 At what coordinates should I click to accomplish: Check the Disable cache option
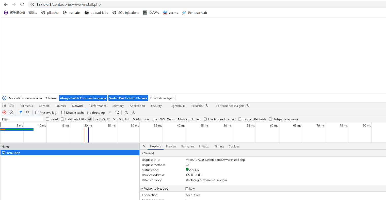pos(63,113)
